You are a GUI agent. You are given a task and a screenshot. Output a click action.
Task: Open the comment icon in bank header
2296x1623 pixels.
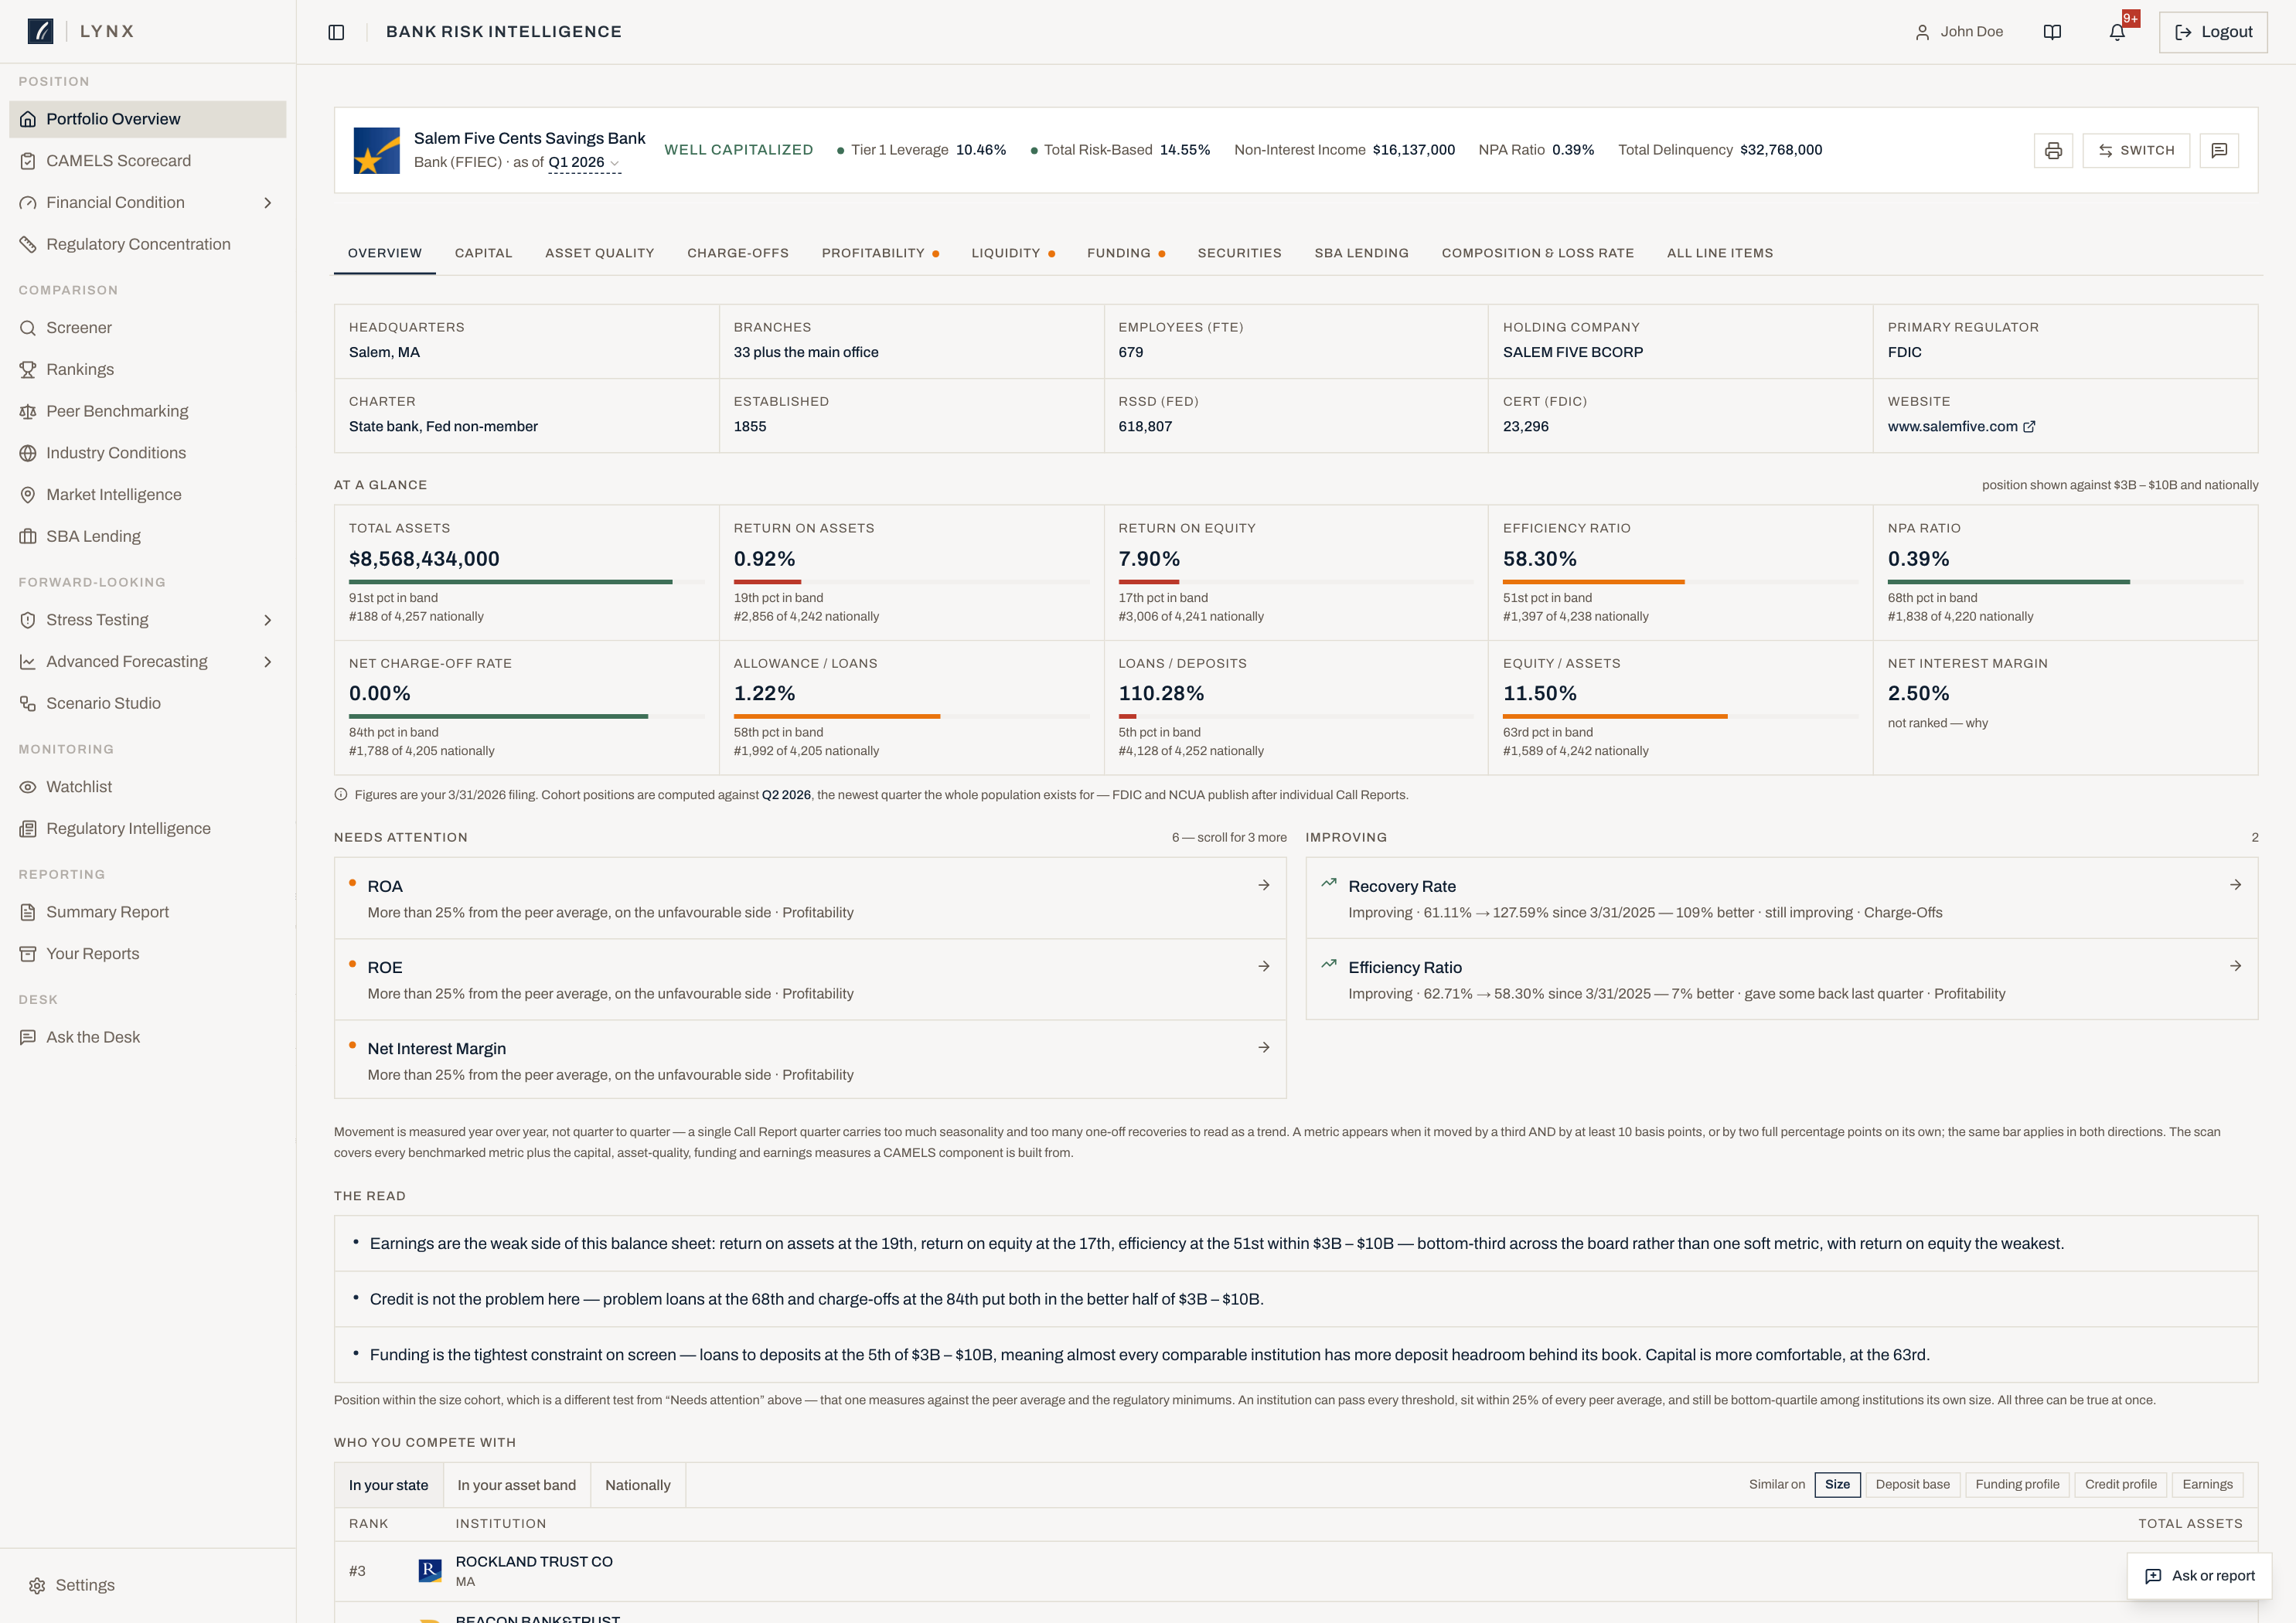click(x=2219, y=150)
